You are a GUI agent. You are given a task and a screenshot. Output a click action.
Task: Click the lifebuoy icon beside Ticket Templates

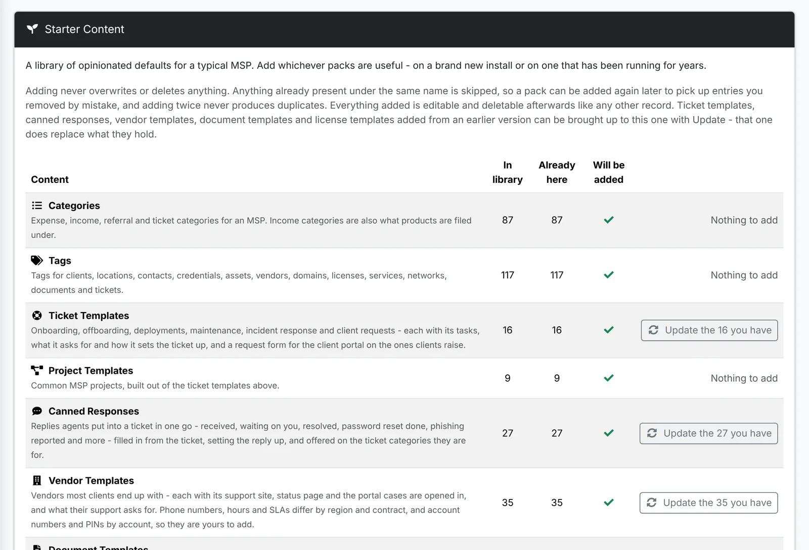(x=37, y=316)
